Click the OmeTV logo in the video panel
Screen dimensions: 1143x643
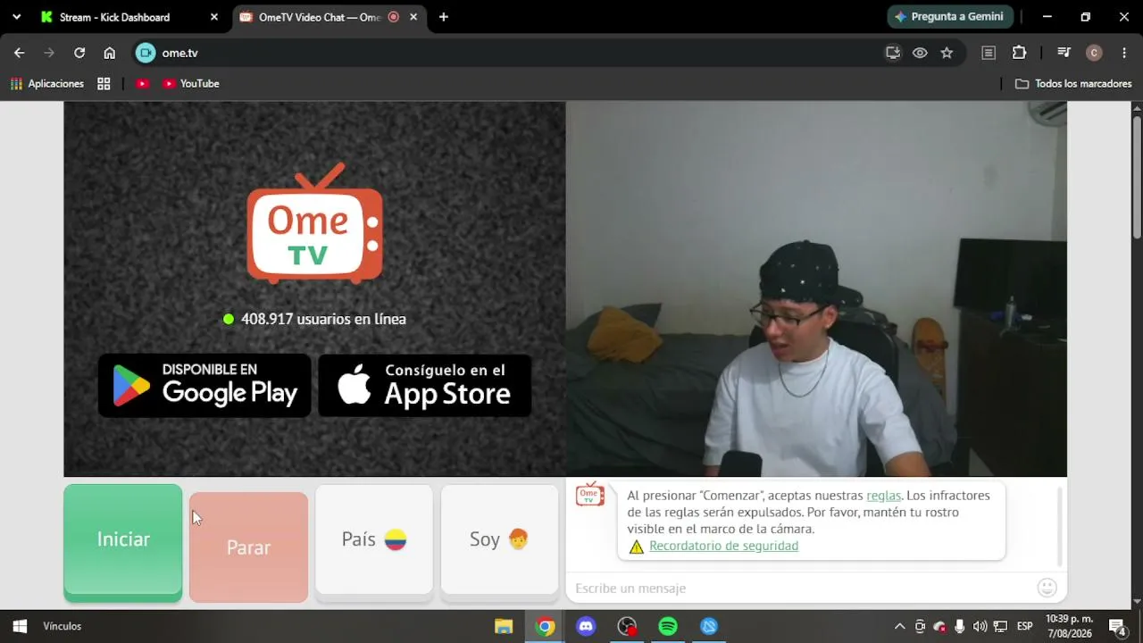click(314, 222)
